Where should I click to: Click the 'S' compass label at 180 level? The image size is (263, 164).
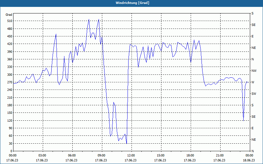pos(252,105)
